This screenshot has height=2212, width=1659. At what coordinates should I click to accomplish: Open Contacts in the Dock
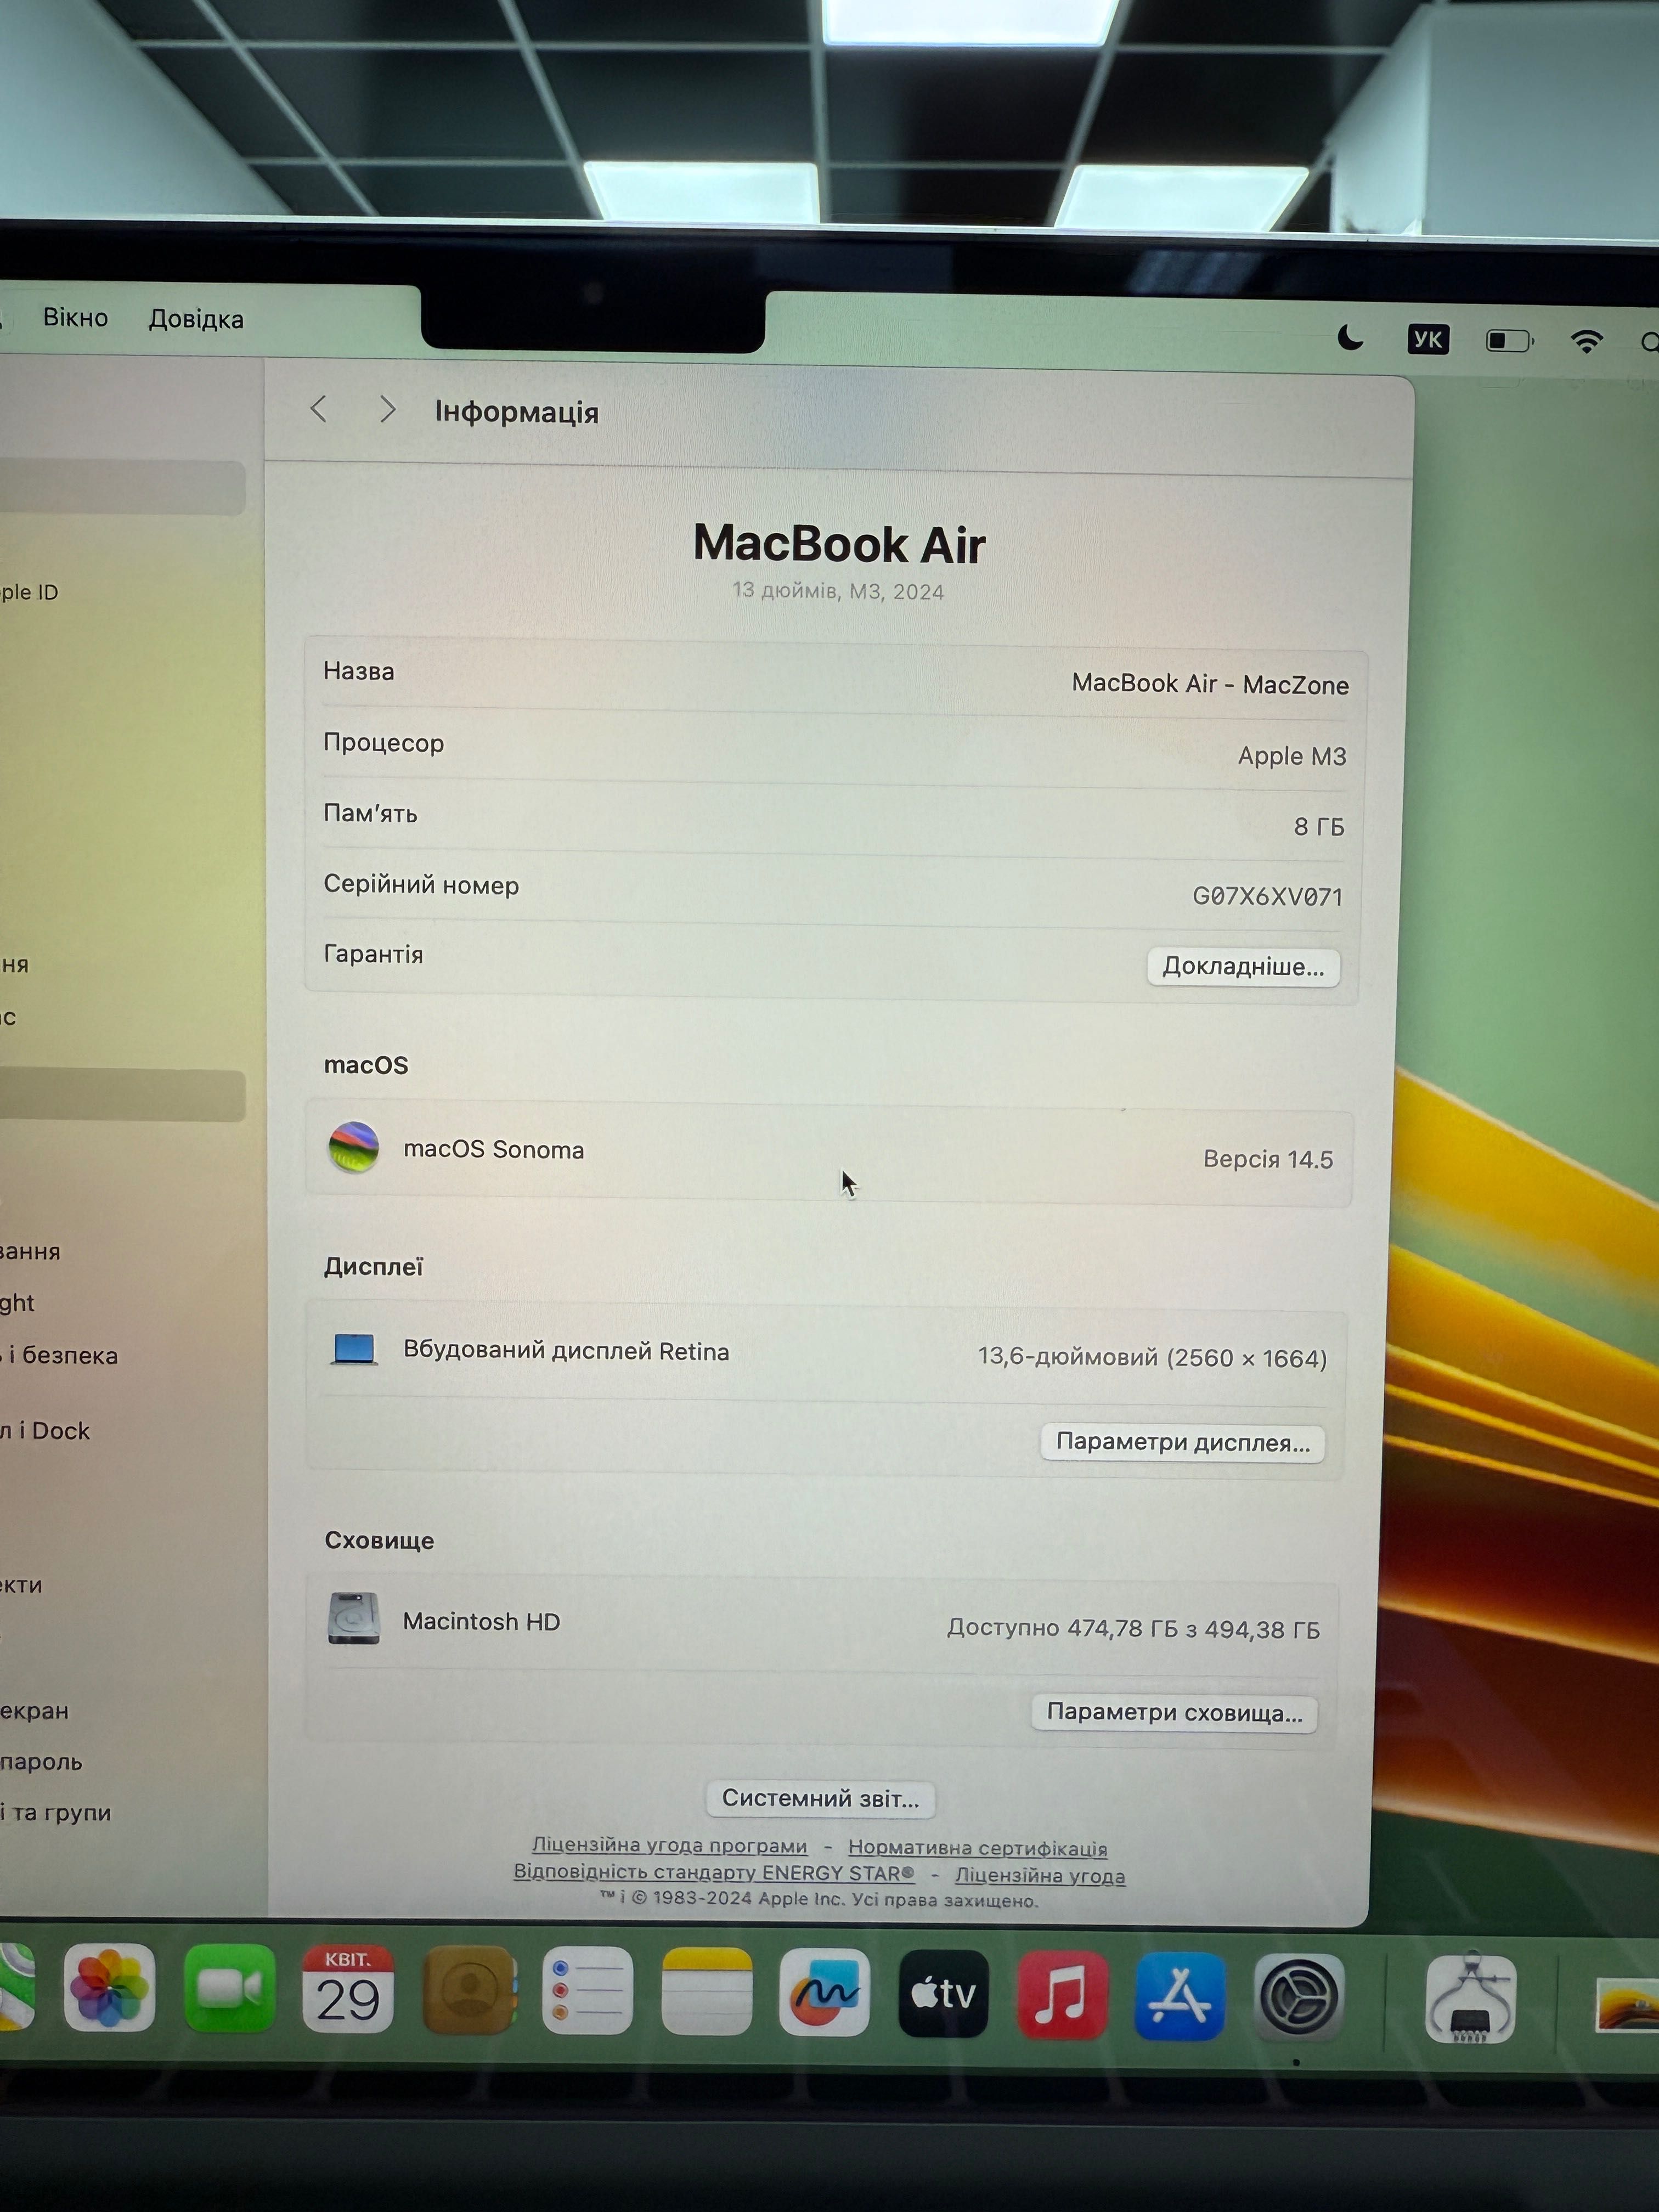pyautogui.click(x=469, y=1990)
